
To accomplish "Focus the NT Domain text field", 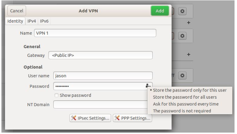I will point(101,105).
